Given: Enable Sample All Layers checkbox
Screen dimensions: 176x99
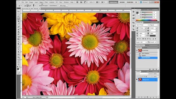Looking at the screenshot, I should [x=38, y=5].
